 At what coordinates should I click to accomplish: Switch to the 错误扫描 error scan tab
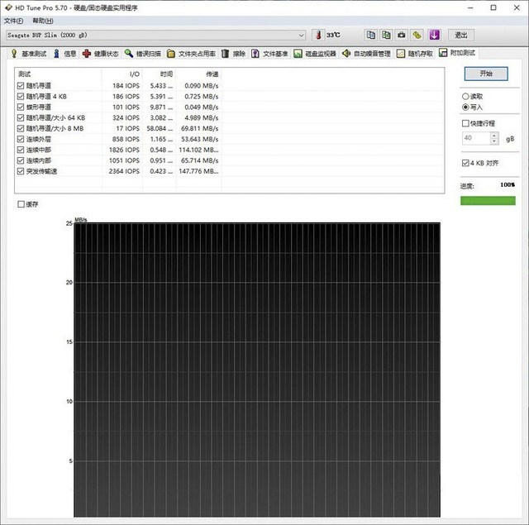coord(143,54)
